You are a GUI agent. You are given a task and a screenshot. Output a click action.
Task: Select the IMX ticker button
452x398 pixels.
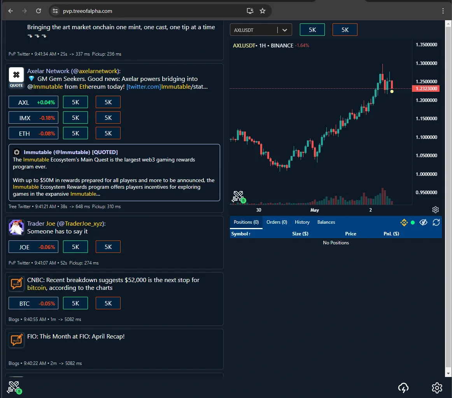(33, 117)
